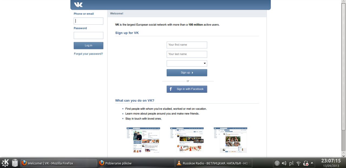Click the 100 million bold text
The width and height of the screenshot is (346, 168).
(196, 25)
